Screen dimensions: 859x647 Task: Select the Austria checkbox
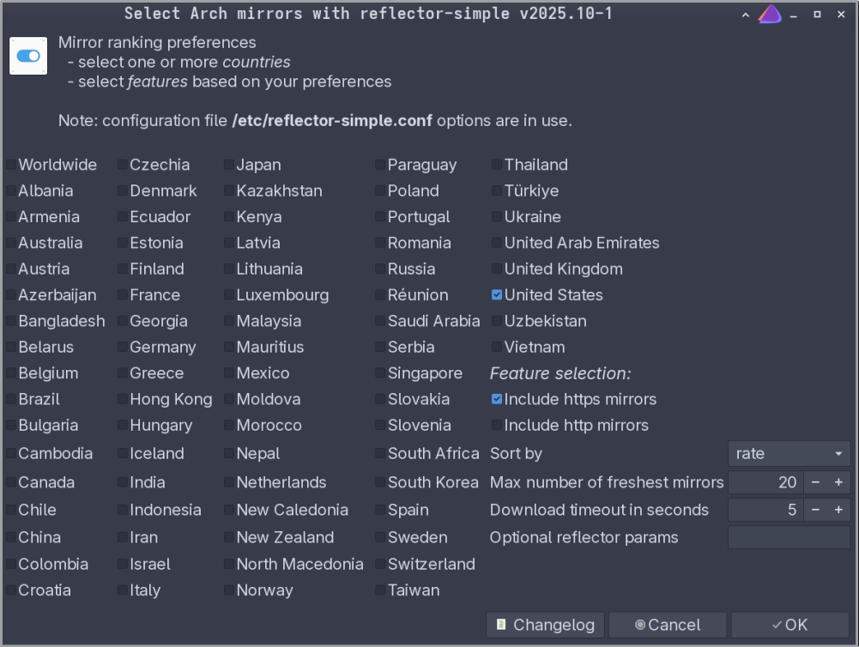pos(11,269)
